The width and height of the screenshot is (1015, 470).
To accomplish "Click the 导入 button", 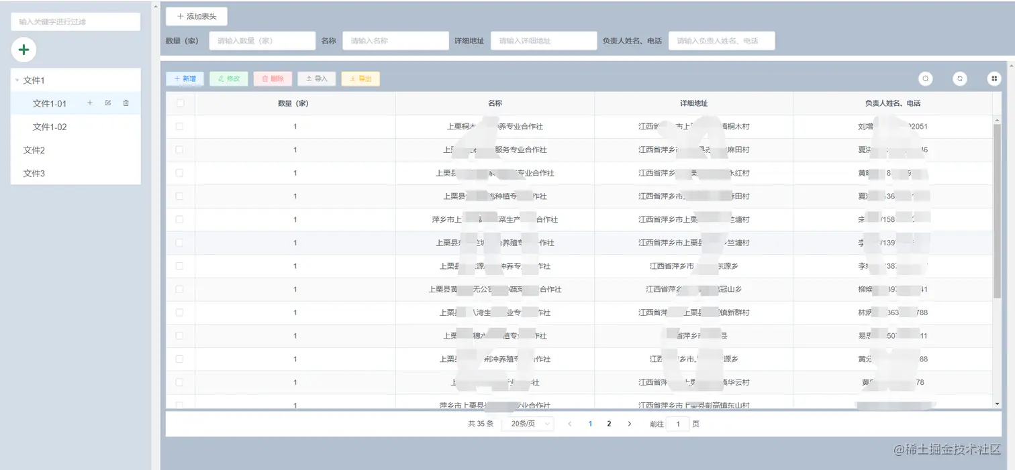I will point(317,78).
